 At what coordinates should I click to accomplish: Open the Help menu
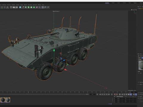click(x=43, y=5)
